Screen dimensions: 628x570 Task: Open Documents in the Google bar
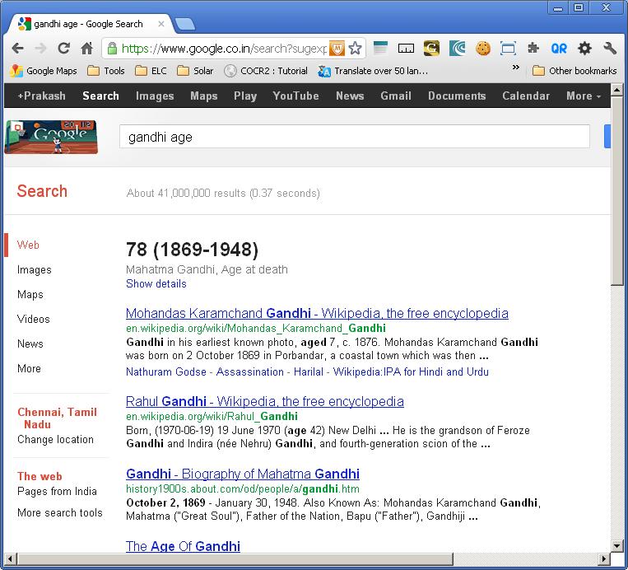[x=457, y=96]
